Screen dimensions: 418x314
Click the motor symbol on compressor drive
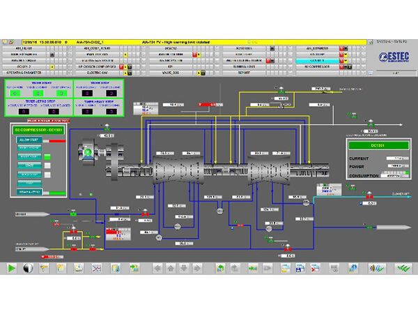pyautogui.click(x=88, y=152)
